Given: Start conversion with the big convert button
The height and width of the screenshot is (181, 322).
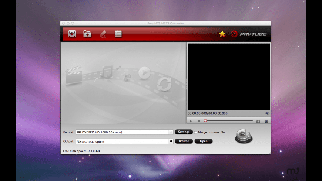Looking at the screenshot, I should (244, 136).
